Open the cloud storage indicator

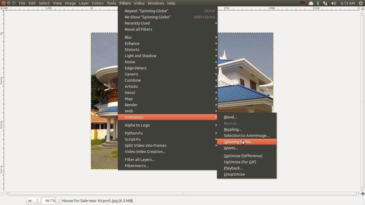tap(310, 3)
